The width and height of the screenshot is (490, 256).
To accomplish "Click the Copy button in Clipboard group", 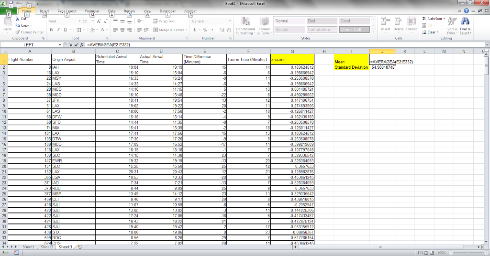I will [x=24, y=25].
